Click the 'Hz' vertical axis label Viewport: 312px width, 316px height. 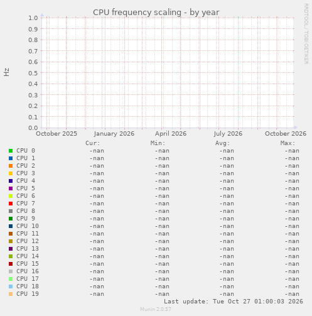(6, 72)
